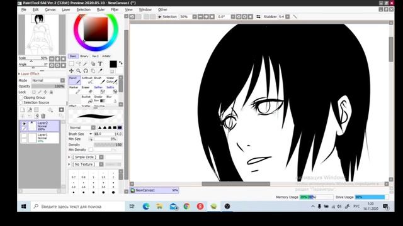
Task: Swap foreground and background colors
Action: [x=120, y=63]
